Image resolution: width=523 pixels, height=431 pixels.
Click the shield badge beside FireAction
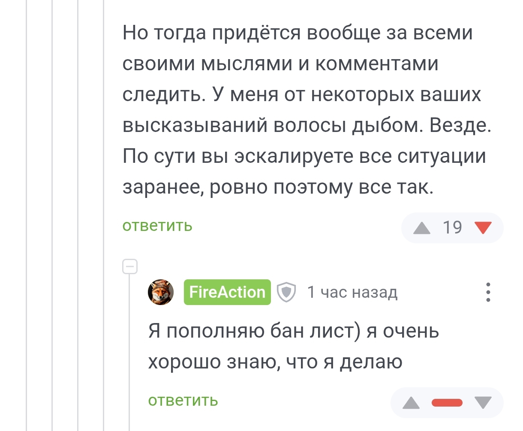pyautogui.click(x=286, y=292)
